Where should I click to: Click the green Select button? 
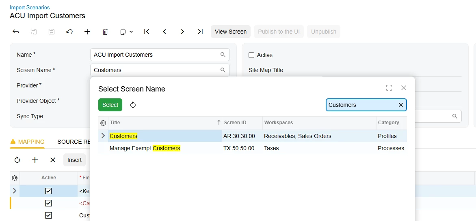pyautogui.click(x=110, y=105)
